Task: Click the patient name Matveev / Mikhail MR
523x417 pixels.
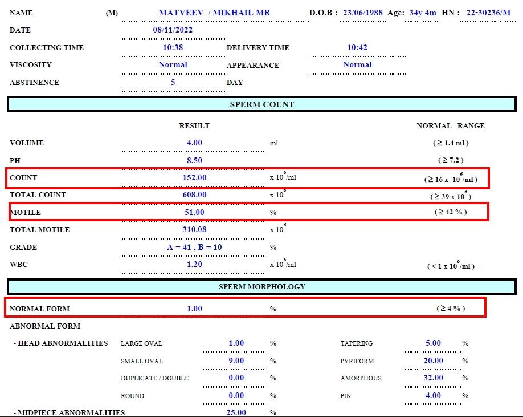Action: pyautogui.click(x=214, y=13)
